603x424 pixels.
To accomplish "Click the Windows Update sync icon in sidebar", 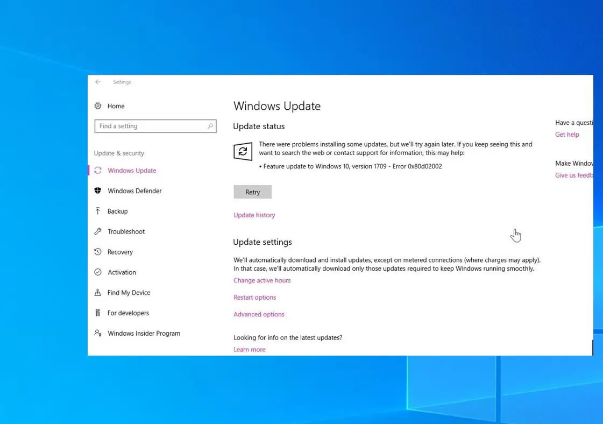I will pyautogui.click(x=98, y=171).
